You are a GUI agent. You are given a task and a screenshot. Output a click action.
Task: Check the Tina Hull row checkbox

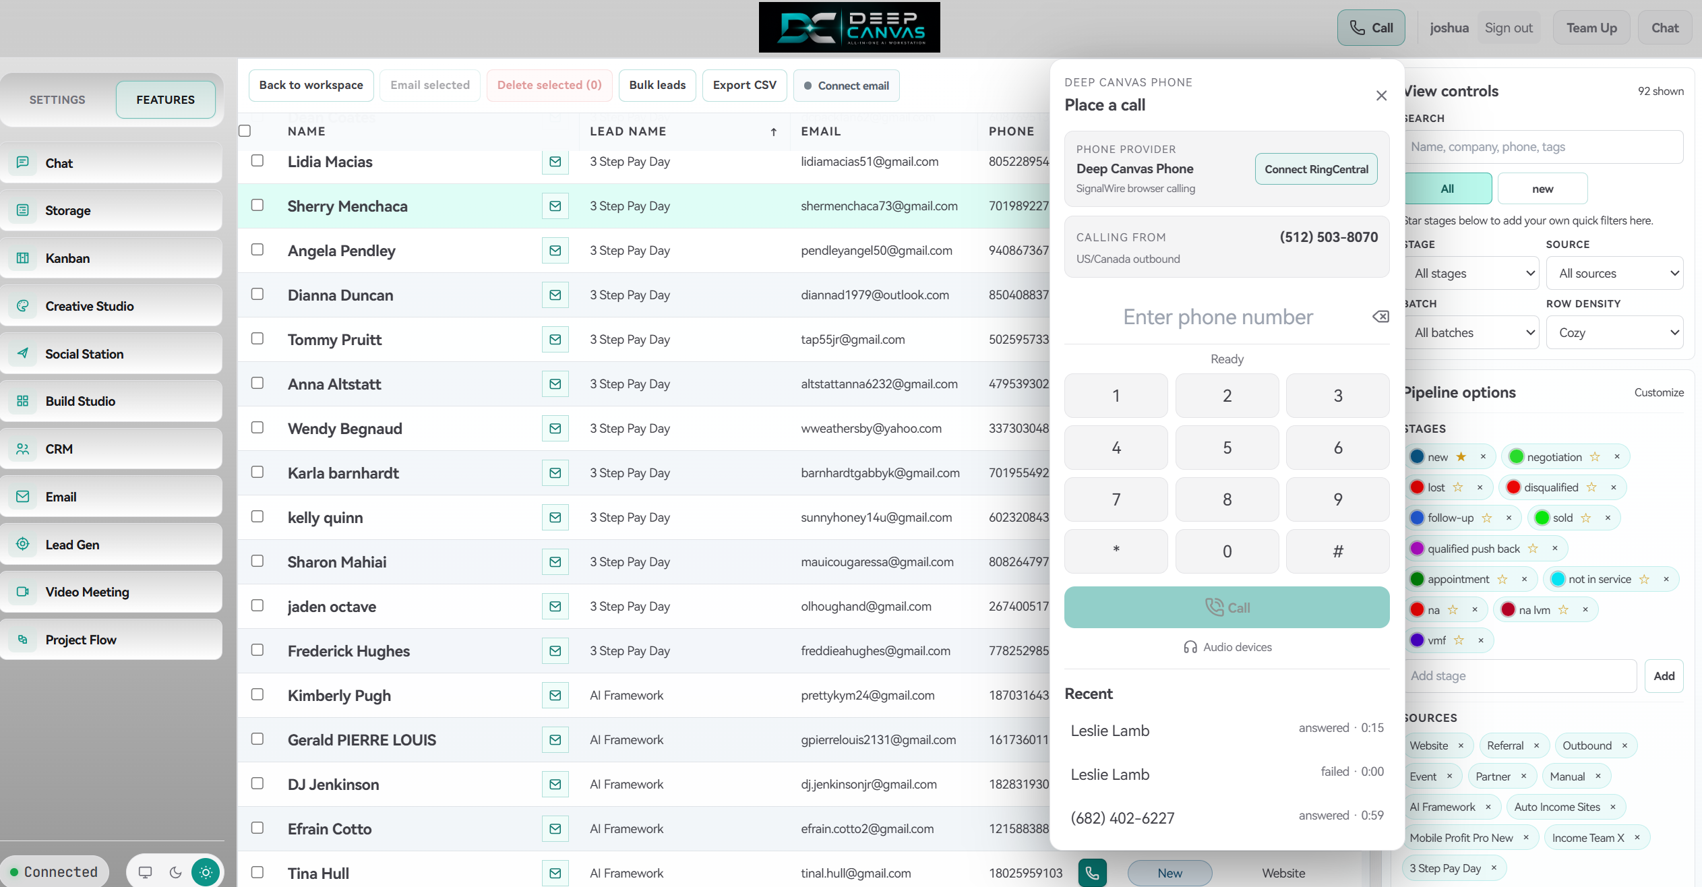(257, 872)
